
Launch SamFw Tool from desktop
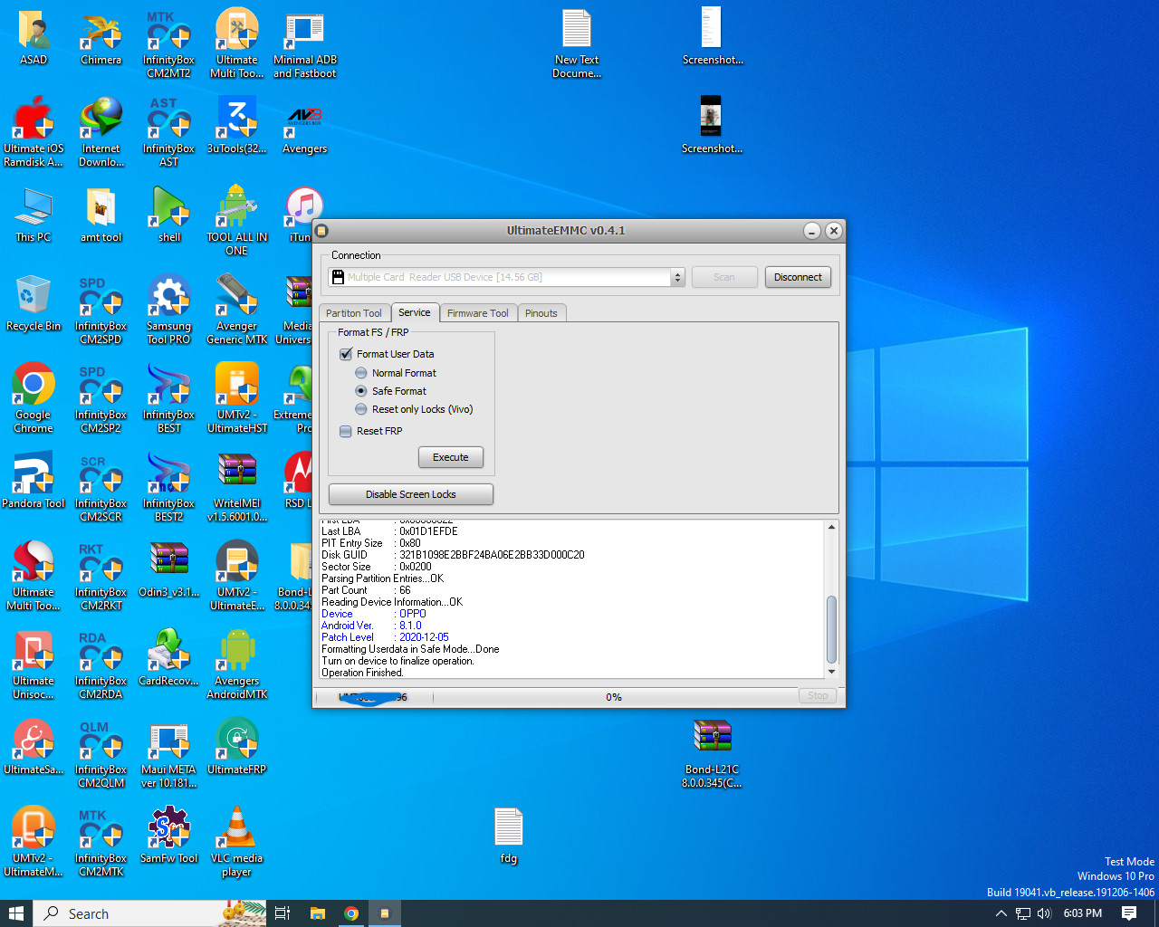[x=168, y=835]
